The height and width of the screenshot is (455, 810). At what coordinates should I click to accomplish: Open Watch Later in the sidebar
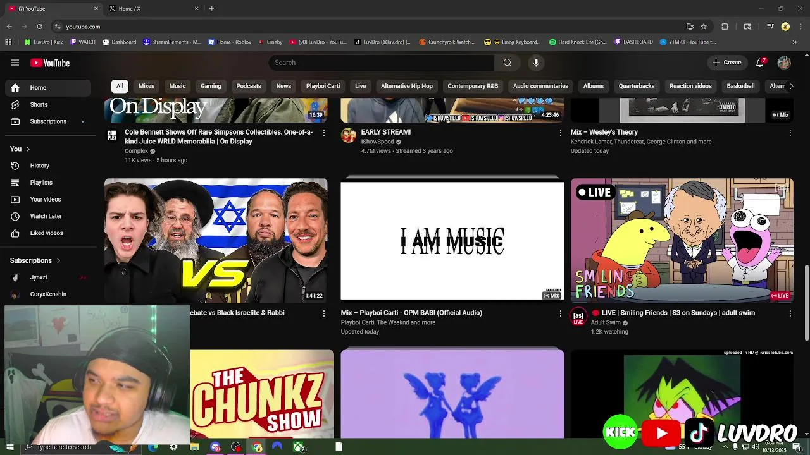(46, 216)
